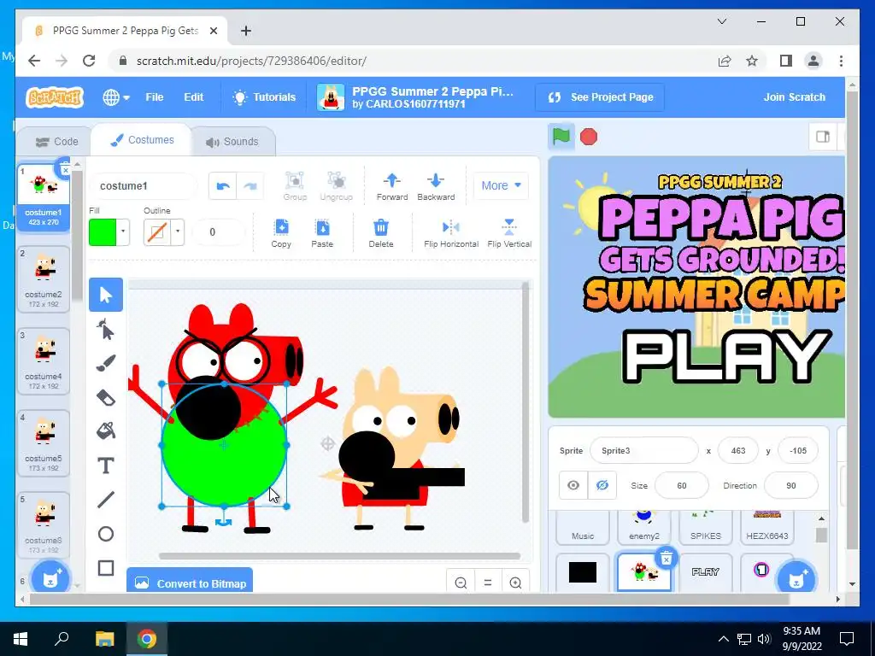Select costume4 thumbnail

click(44, 361)
